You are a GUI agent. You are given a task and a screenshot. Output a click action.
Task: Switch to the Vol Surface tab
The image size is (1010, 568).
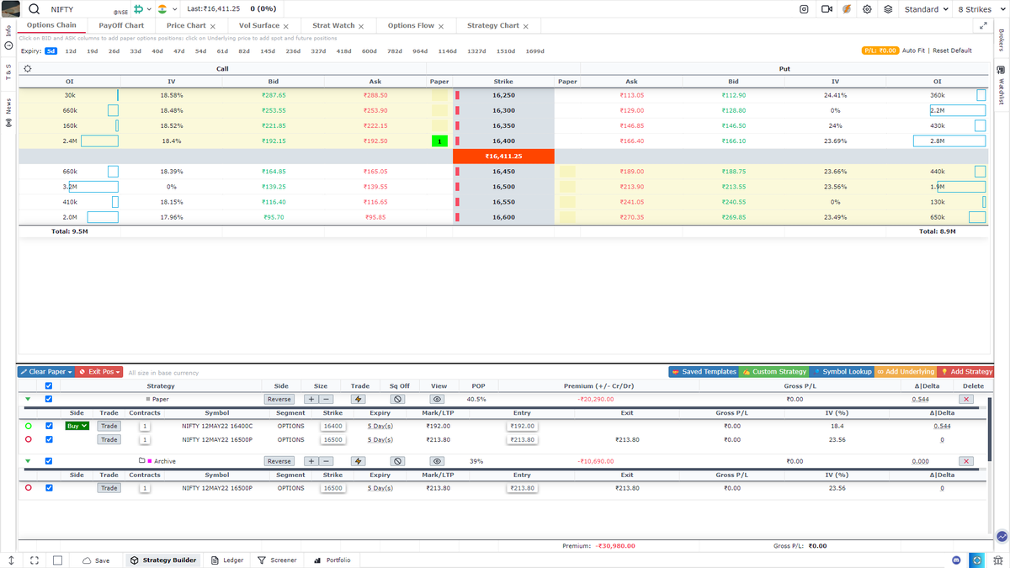click(259, 25)
